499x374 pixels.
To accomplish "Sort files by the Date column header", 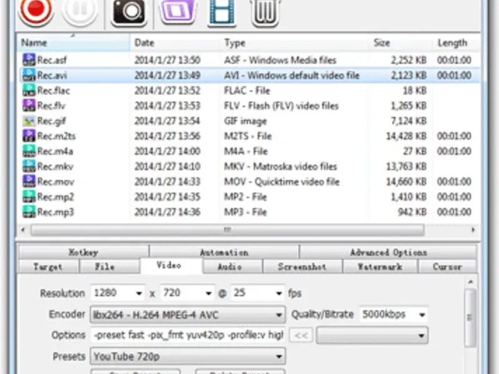I will click(175, 42).
